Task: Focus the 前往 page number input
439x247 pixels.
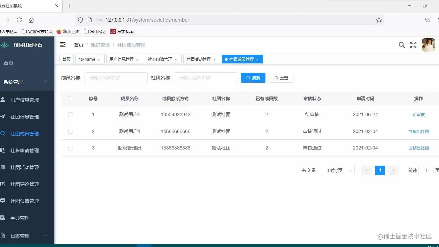Action: (x=426, y=170)
